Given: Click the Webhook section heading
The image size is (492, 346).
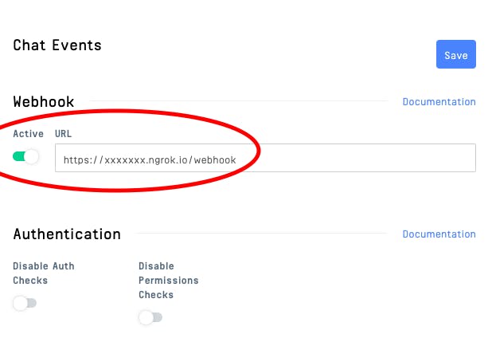Looking at the screenshot, I should 44,102.
